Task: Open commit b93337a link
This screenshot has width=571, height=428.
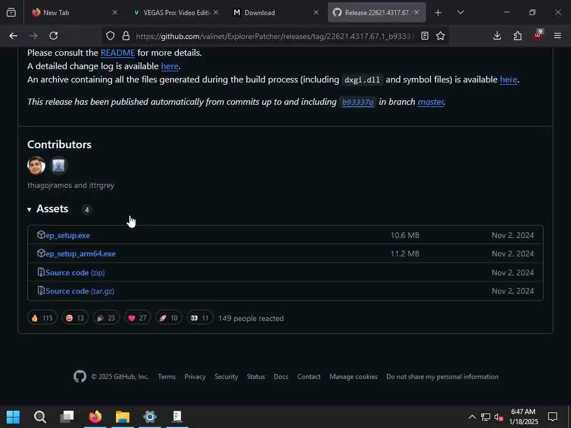Action: click(x=357, y=103)
